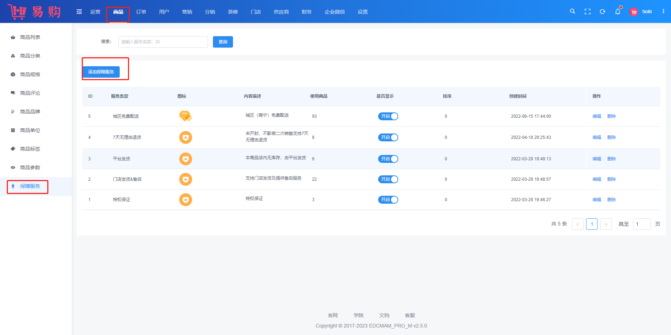
Task: Enter fullscreen mode via header icon
Action: click(587, 12)
